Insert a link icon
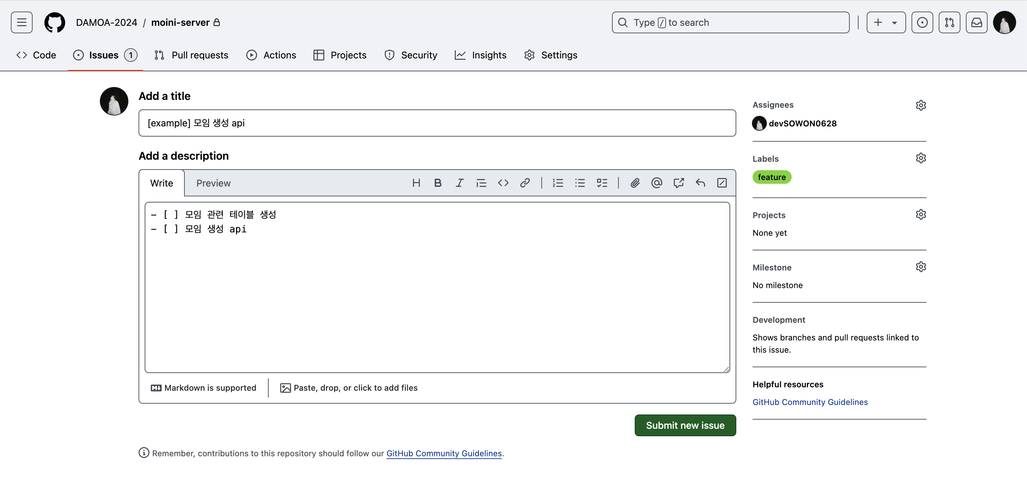1027x477 pixels. pyautogui.click(x=525, y=183)
